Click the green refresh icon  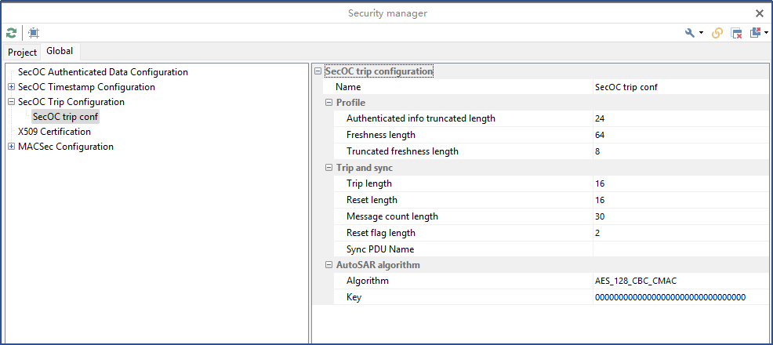[x=11, y=33]
